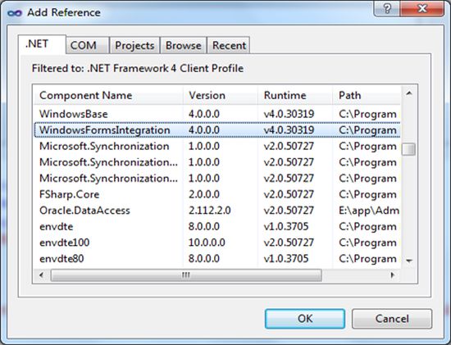Confirm with the OK button
This screenshot has width=451, height=345.
click(305, 319)
